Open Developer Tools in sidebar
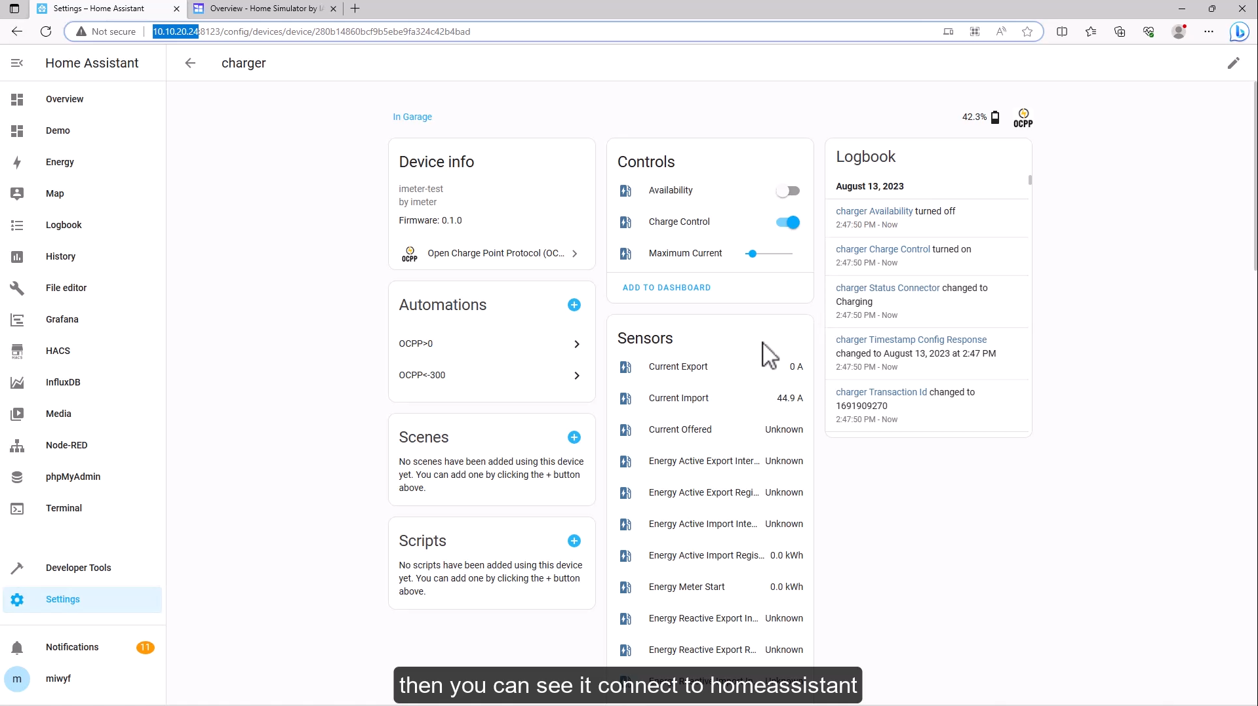The width and height of the screenshot is (1258, 706). (x=78, y=568)
